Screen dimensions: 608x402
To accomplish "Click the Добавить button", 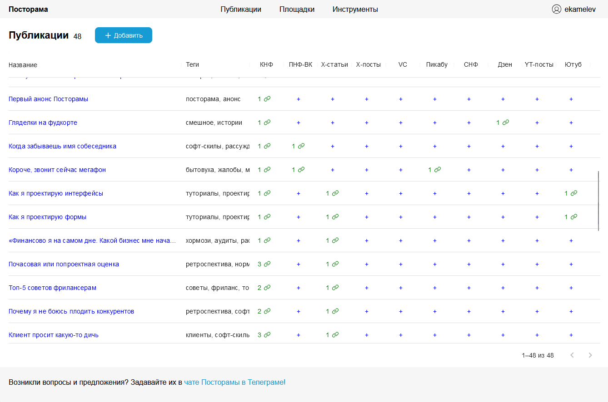I will [x=124, y=35].
